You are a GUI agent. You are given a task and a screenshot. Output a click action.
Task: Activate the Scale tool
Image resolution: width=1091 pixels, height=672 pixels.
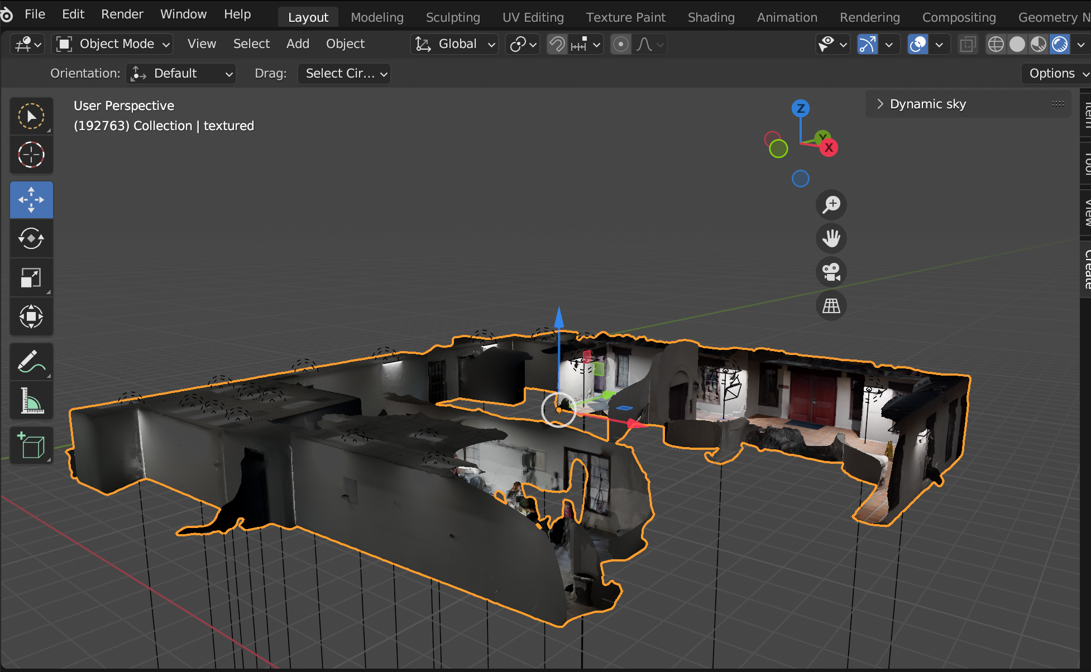click(31, 278)
